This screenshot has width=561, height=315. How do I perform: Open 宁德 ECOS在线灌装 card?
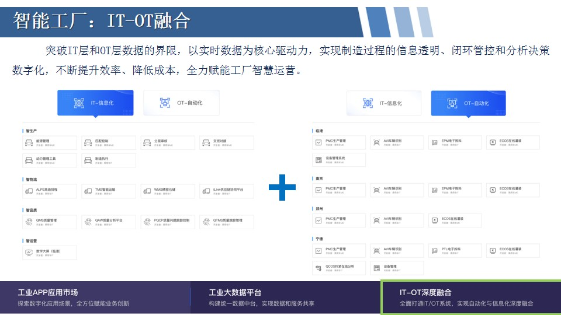(x=513, y=251)
